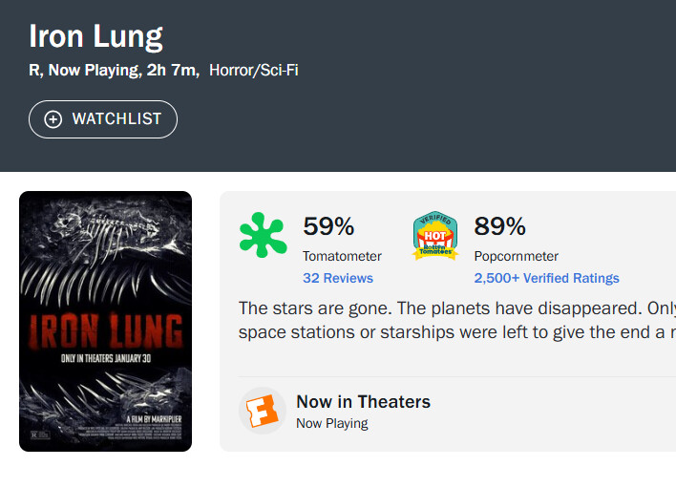Select the Popcornmeter label text

click(x=516, y=256)
